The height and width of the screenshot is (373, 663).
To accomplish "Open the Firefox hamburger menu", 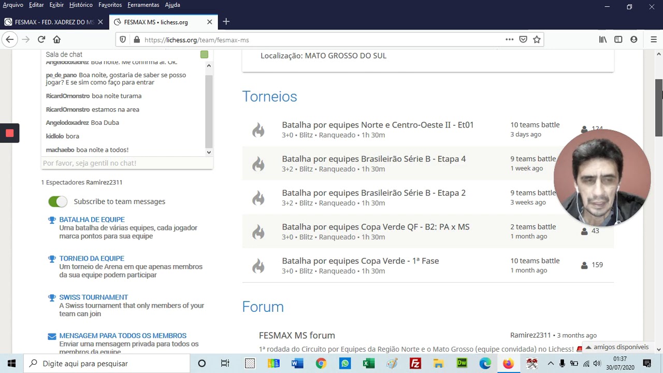I will pyautogui.click(x=654, y=39).
